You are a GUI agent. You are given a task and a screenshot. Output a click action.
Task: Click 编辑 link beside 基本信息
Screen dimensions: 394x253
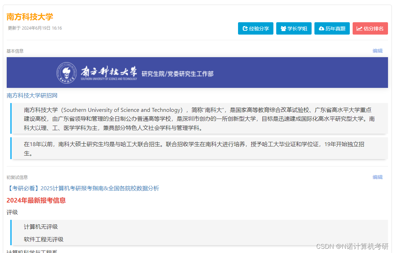click(377, 51)
